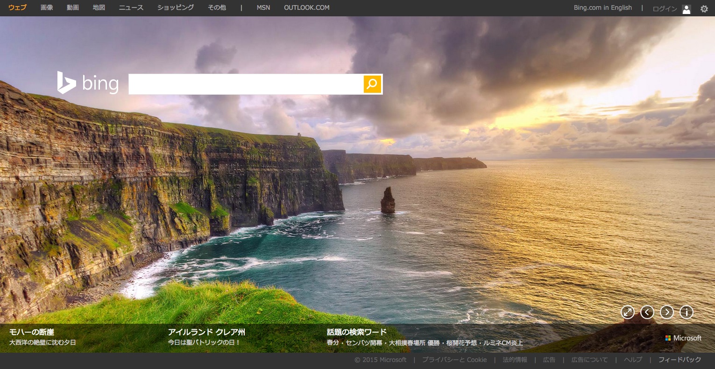
Task: Open the フィードバック feedback link
Action: [x=680, y=360]
